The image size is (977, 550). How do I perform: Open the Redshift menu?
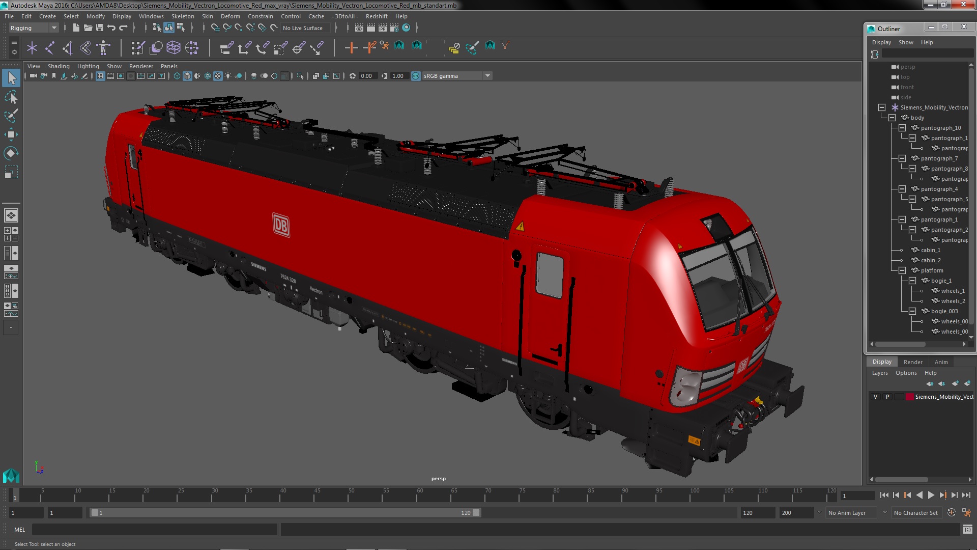377,16
